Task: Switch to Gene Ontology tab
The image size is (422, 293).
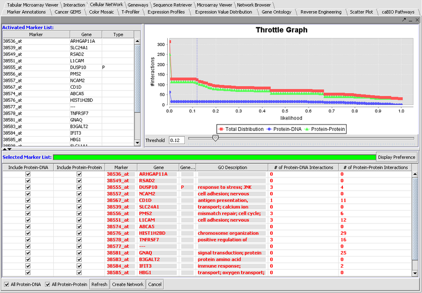Action: tap(276, 12)
